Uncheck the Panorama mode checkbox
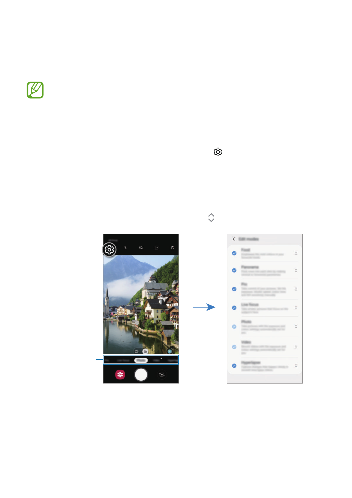This screenshot has width=352, height=498. 234,271
